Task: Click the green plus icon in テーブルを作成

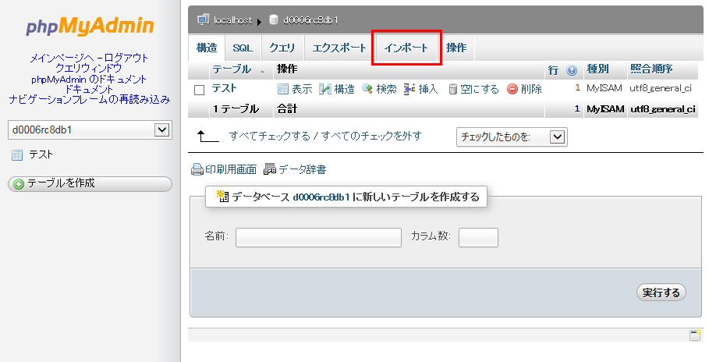Action: (19, 183)
